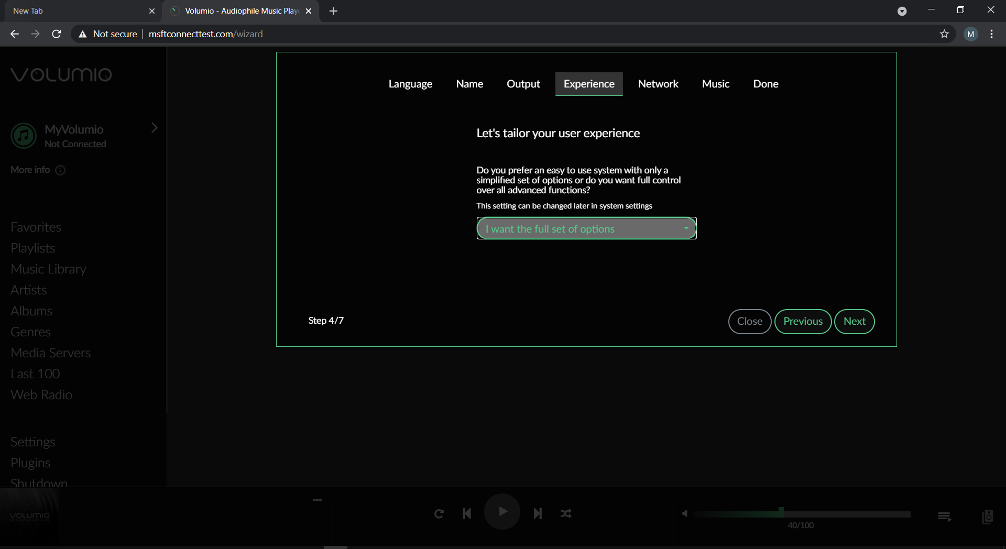
Task: Open Settings in the sidebar
Action: (33, 442)
